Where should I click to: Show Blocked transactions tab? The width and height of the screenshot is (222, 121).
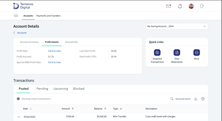79,88
